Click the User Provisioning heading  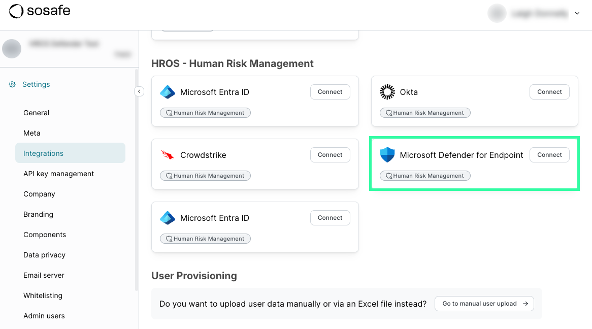194,276
